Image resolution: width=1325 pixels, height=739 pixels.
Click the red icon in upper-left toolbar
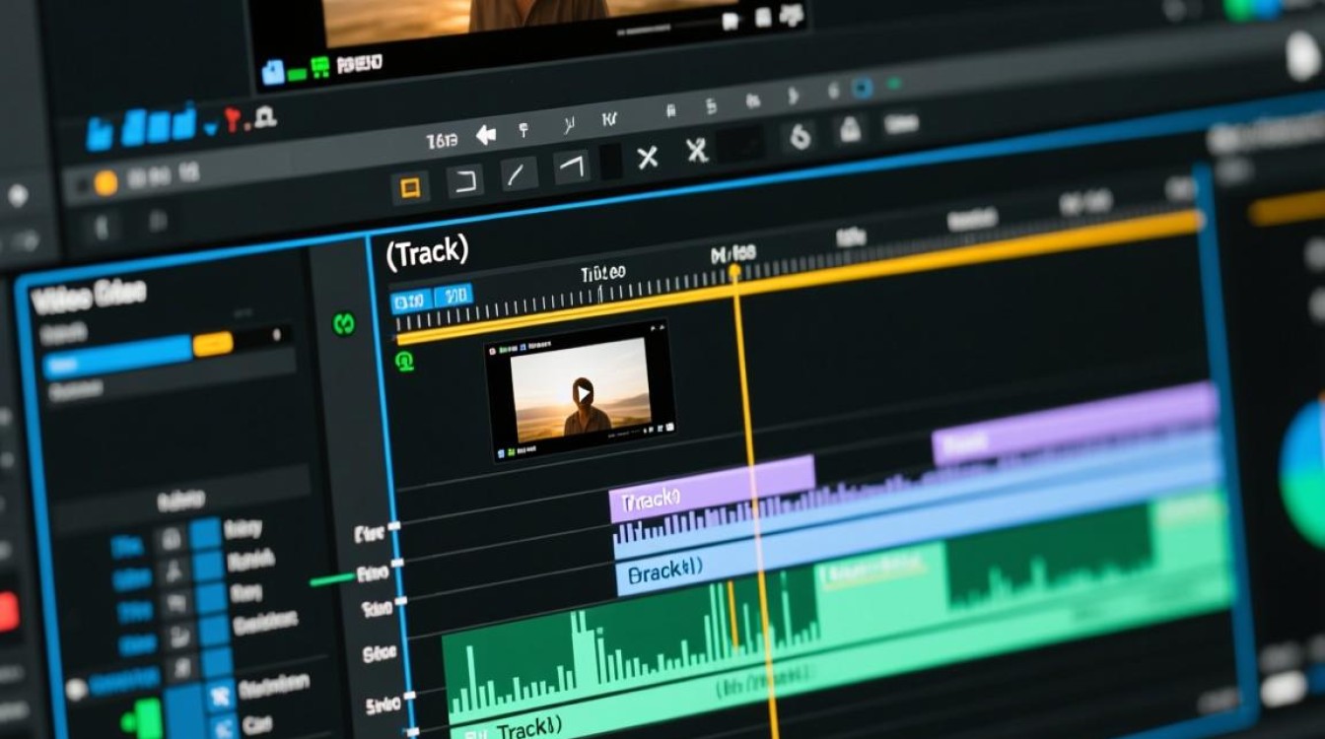pyautogui.click(x=234, y=121)
